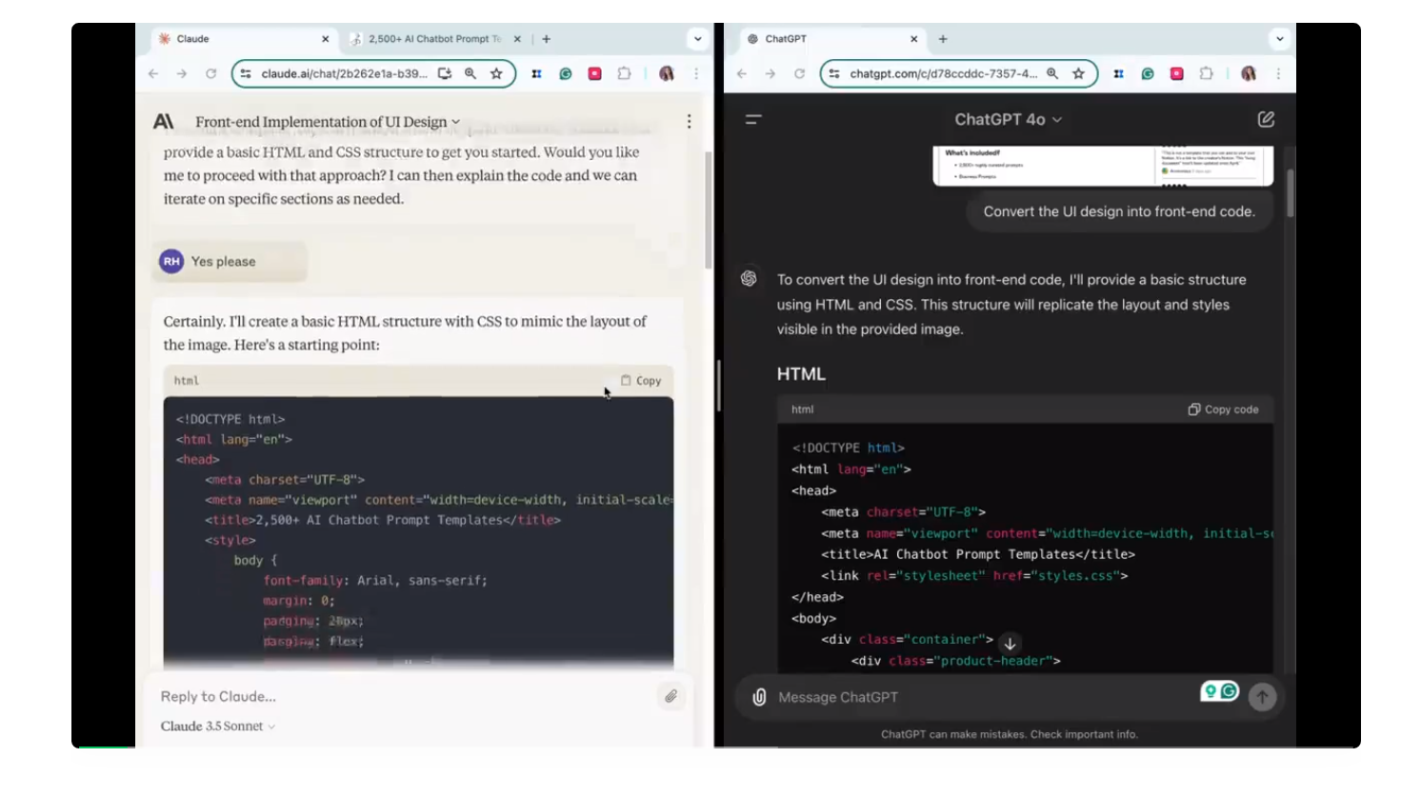This screenshot has width=1401, height=797.
Task: Open a new tab in Claude window
Action: pos(546,39)
